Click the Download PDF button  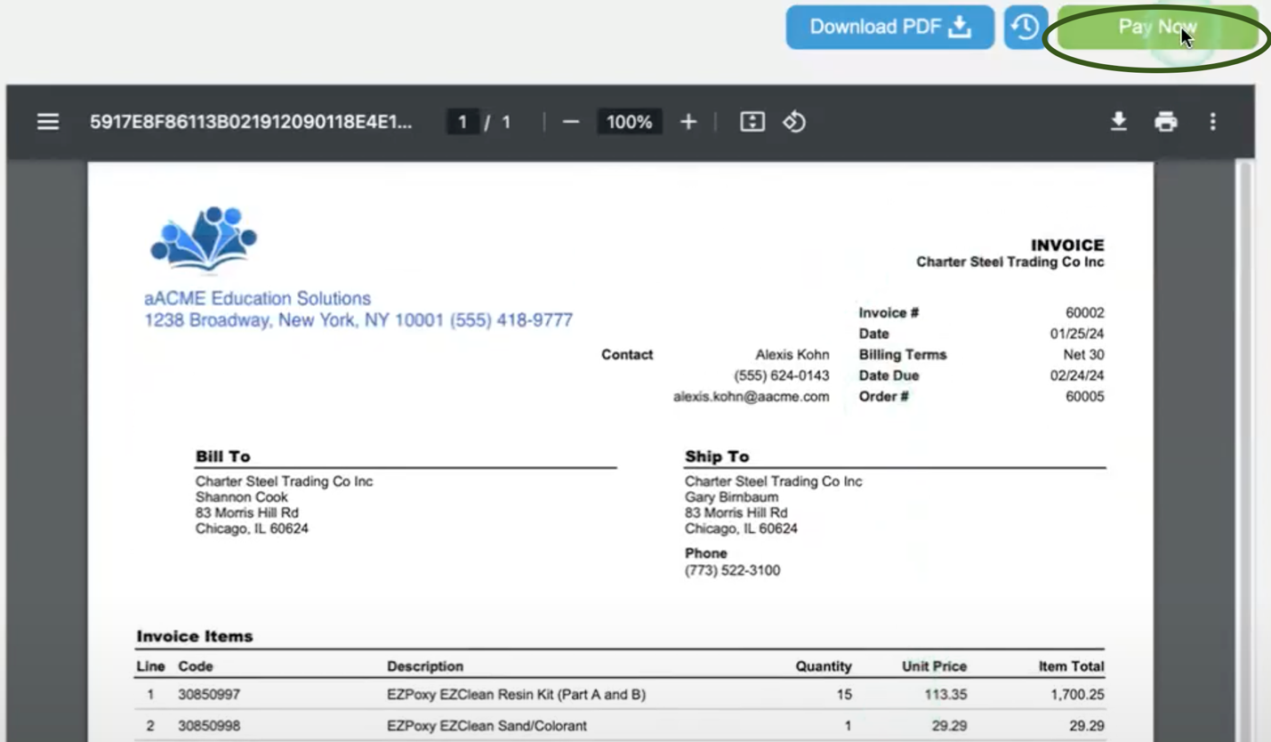[889, 27]
